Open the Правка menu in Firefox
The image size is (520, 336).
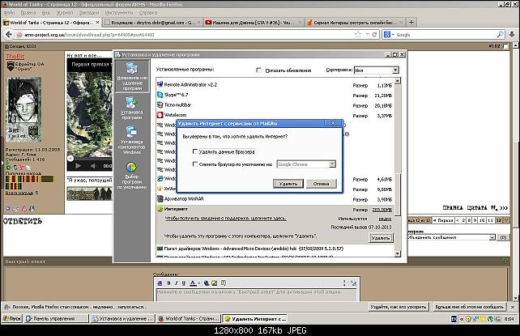click(28, 13)
